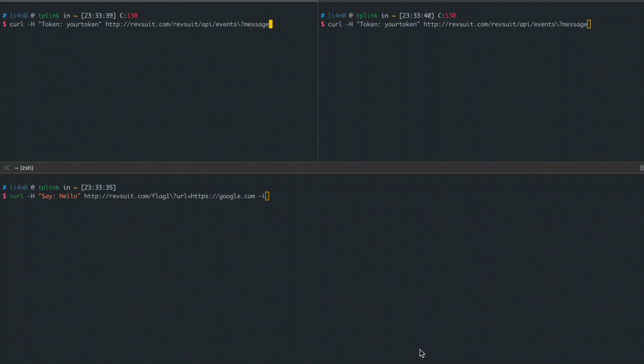
Task: Click the C:130 exit code in the top-left pane
Action: point(128,16)
